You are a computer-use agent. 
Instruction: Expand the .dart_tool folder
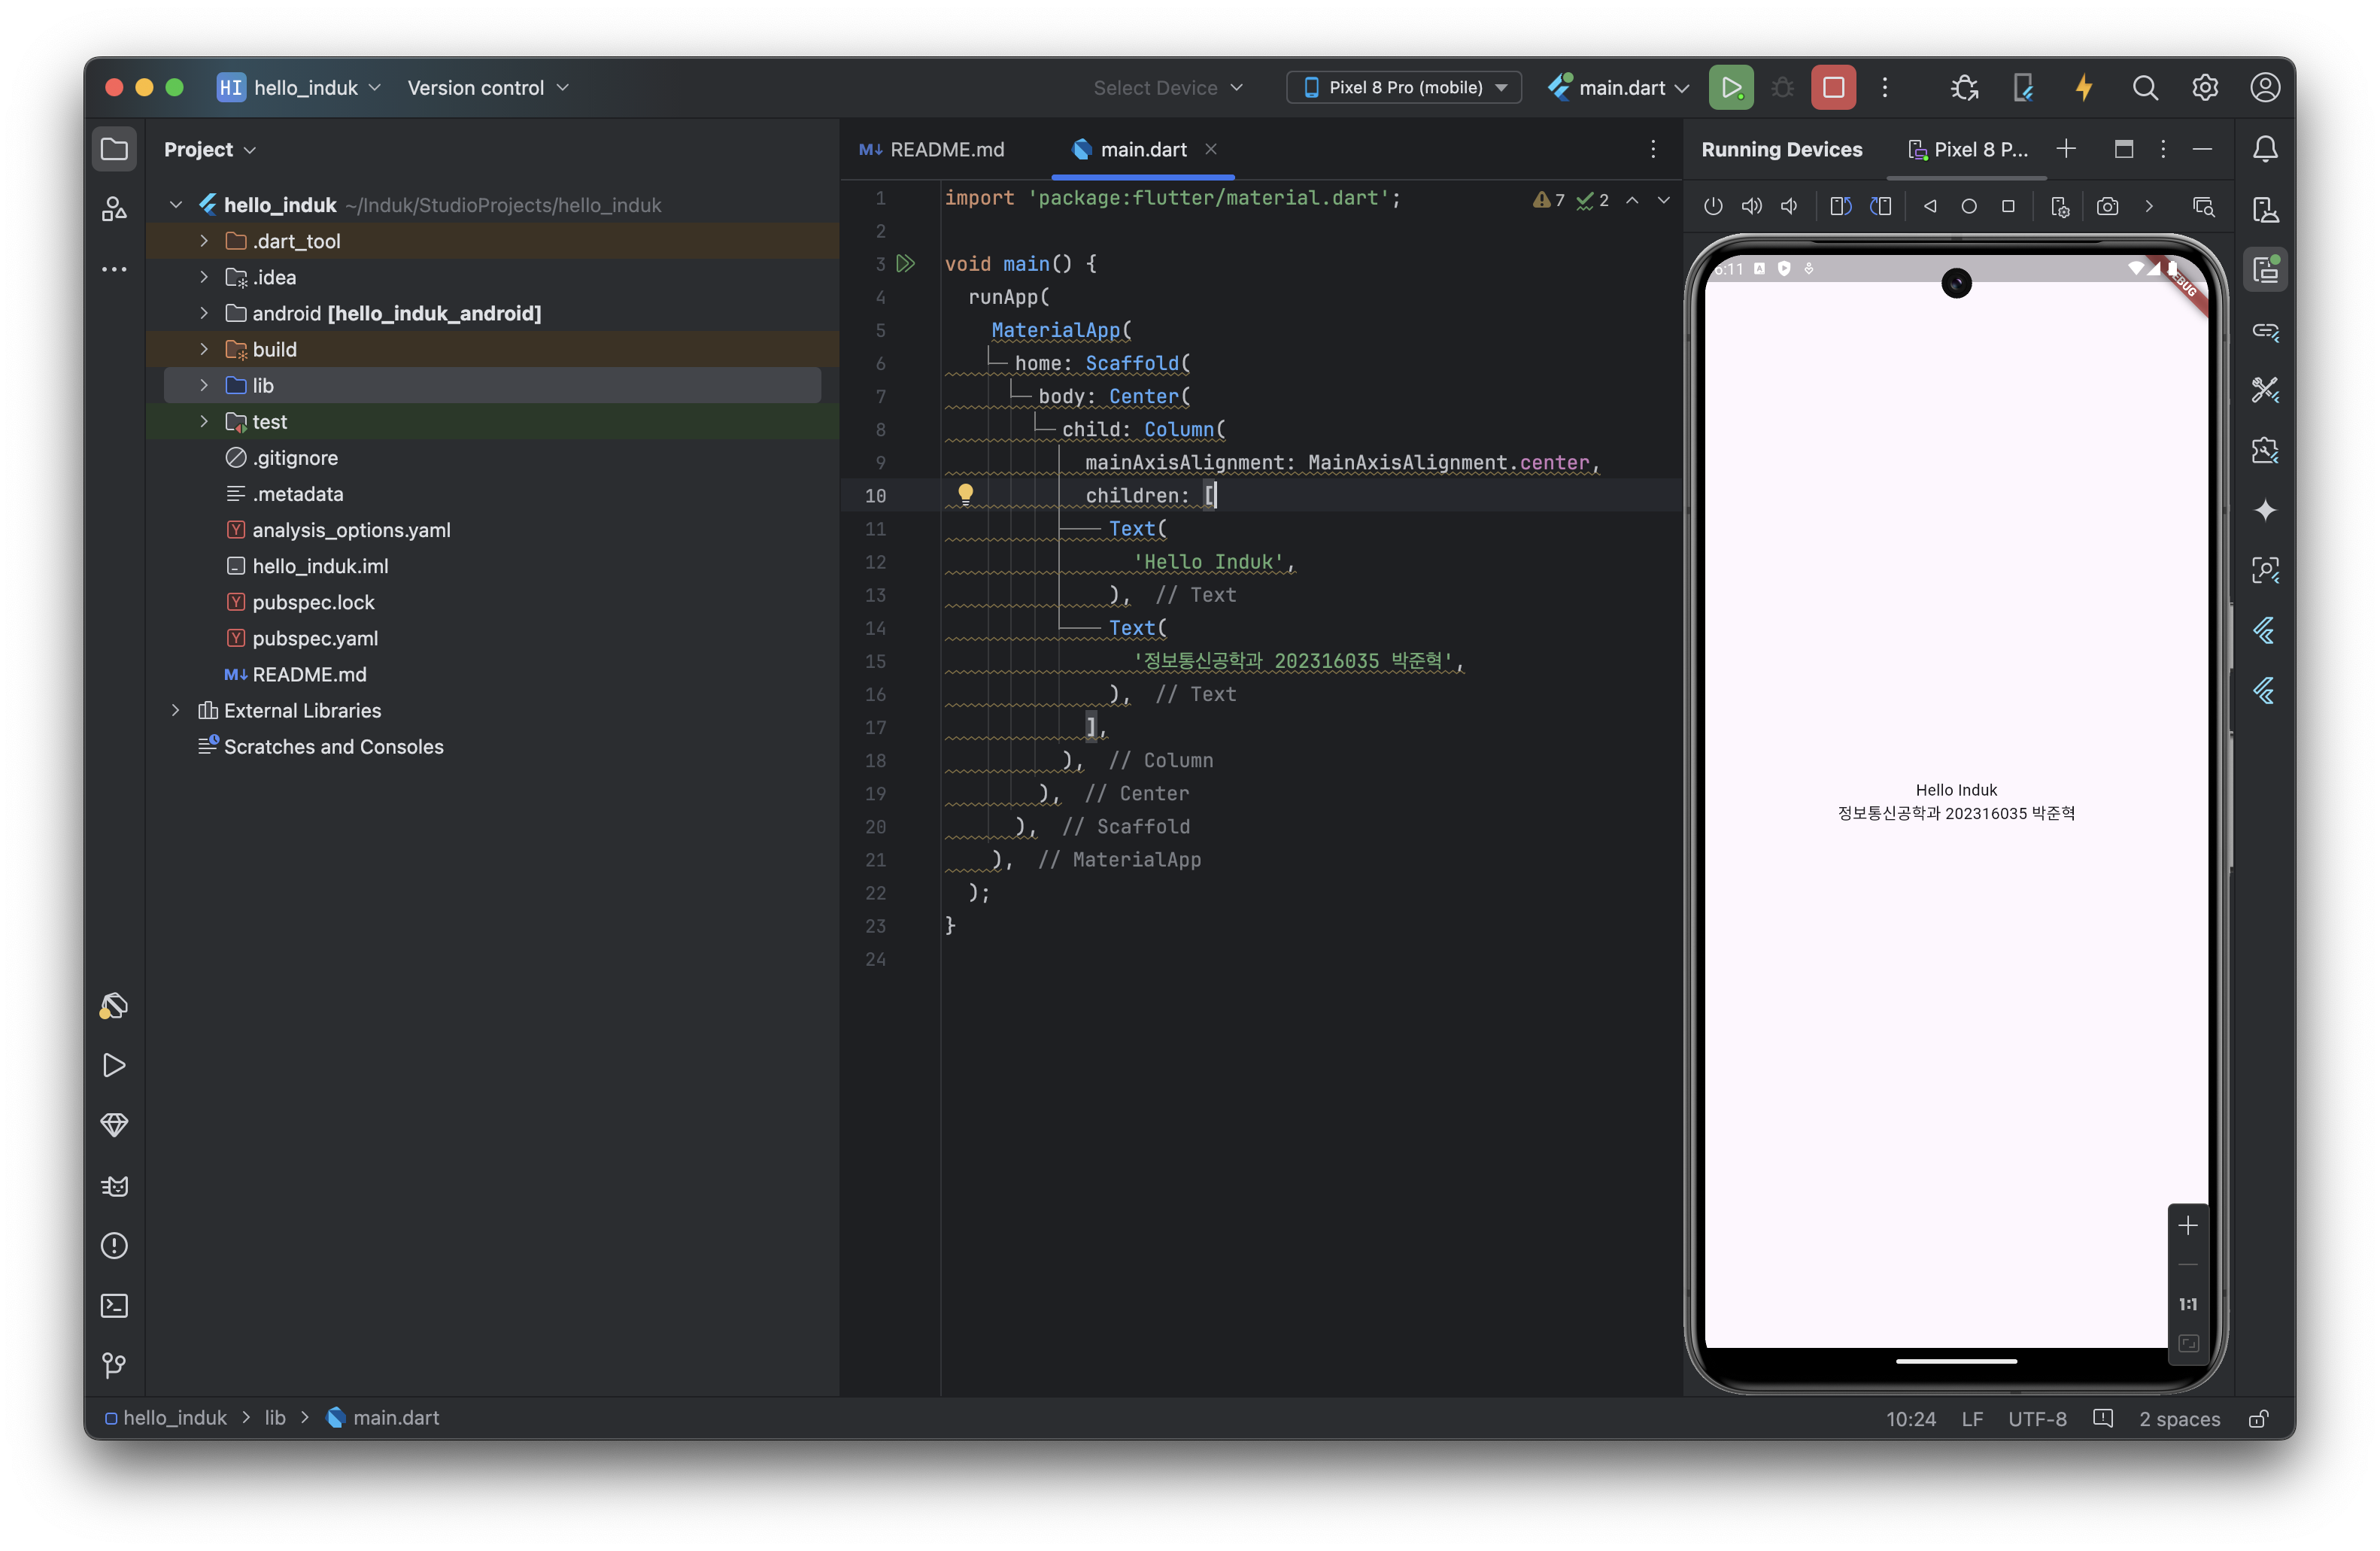(x=204, y=241)
